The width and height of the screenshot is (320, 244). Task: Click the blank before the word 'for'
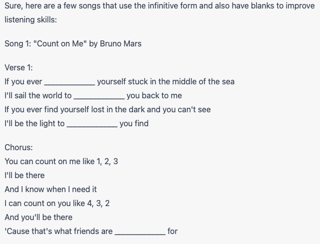pos(140,232)
